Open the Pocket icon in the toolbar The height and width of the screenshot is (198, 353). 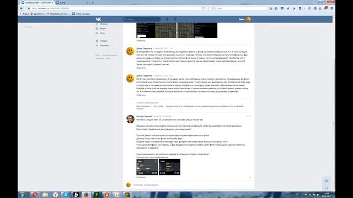pos(282,8)
